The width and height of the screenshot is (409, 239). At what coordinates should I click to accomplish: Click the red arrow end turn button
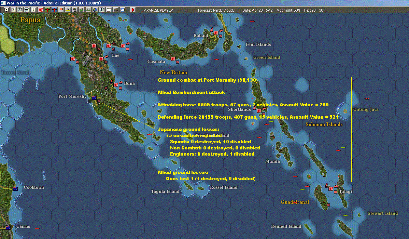coord(133,10)
